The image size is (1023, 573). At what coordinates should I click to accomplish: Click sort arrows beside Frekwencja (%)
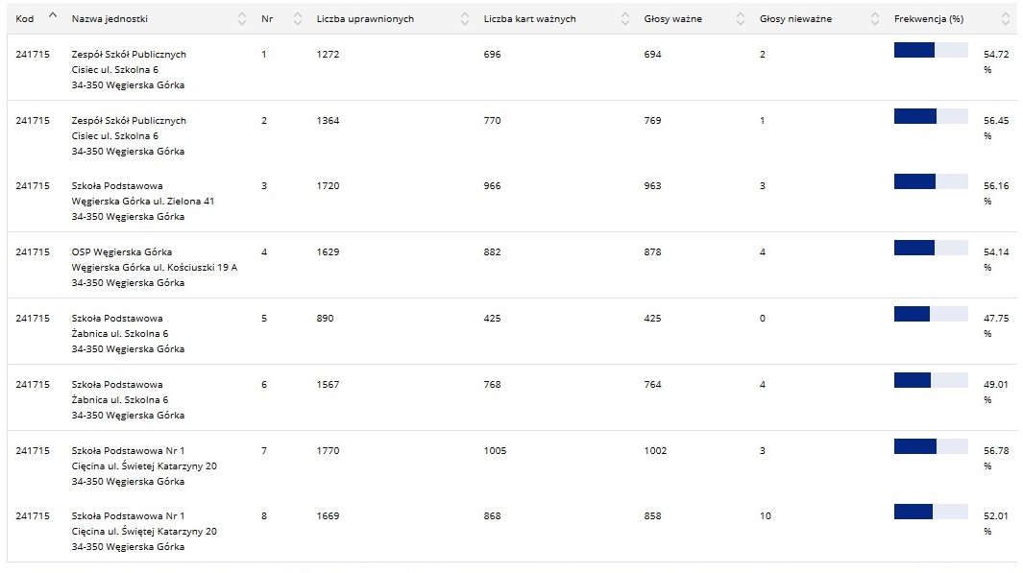click(x=1005, y=19)
